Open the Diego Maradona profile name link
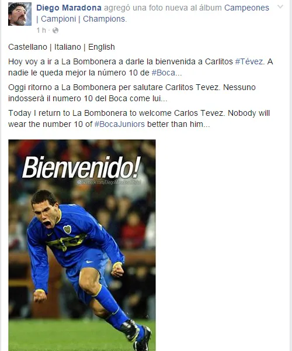The height and width of the screenshot is (351, 292). [x=68, y=8]
